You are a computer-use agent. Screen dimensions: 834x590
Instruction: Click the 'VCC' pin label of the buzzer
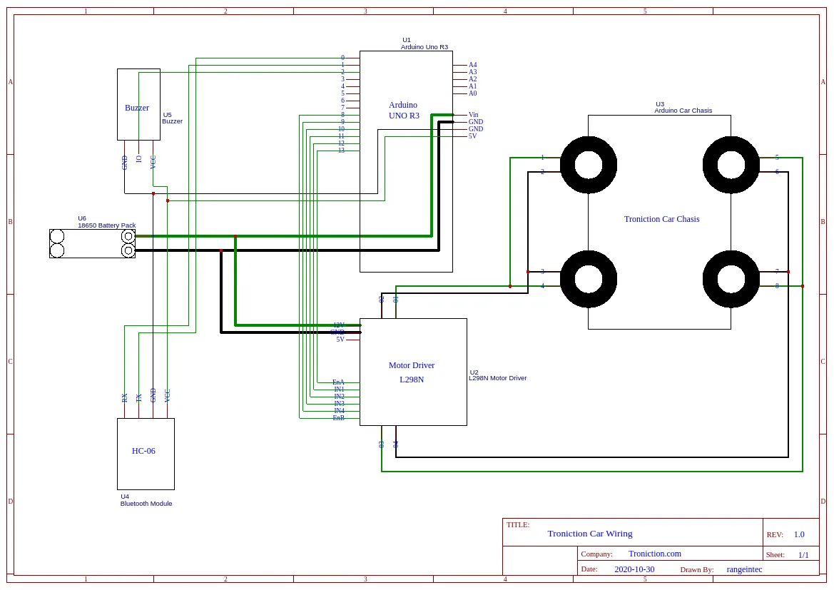(153, 162)
